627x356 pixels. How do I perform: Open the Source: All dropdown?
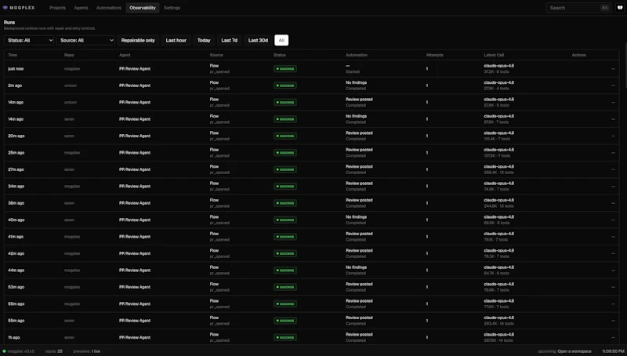coord(85,41)
